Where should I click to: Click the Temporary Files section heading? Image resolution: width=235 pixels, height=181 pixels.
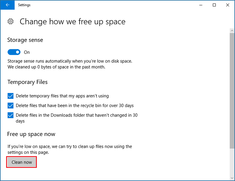(x=28, y=82)
